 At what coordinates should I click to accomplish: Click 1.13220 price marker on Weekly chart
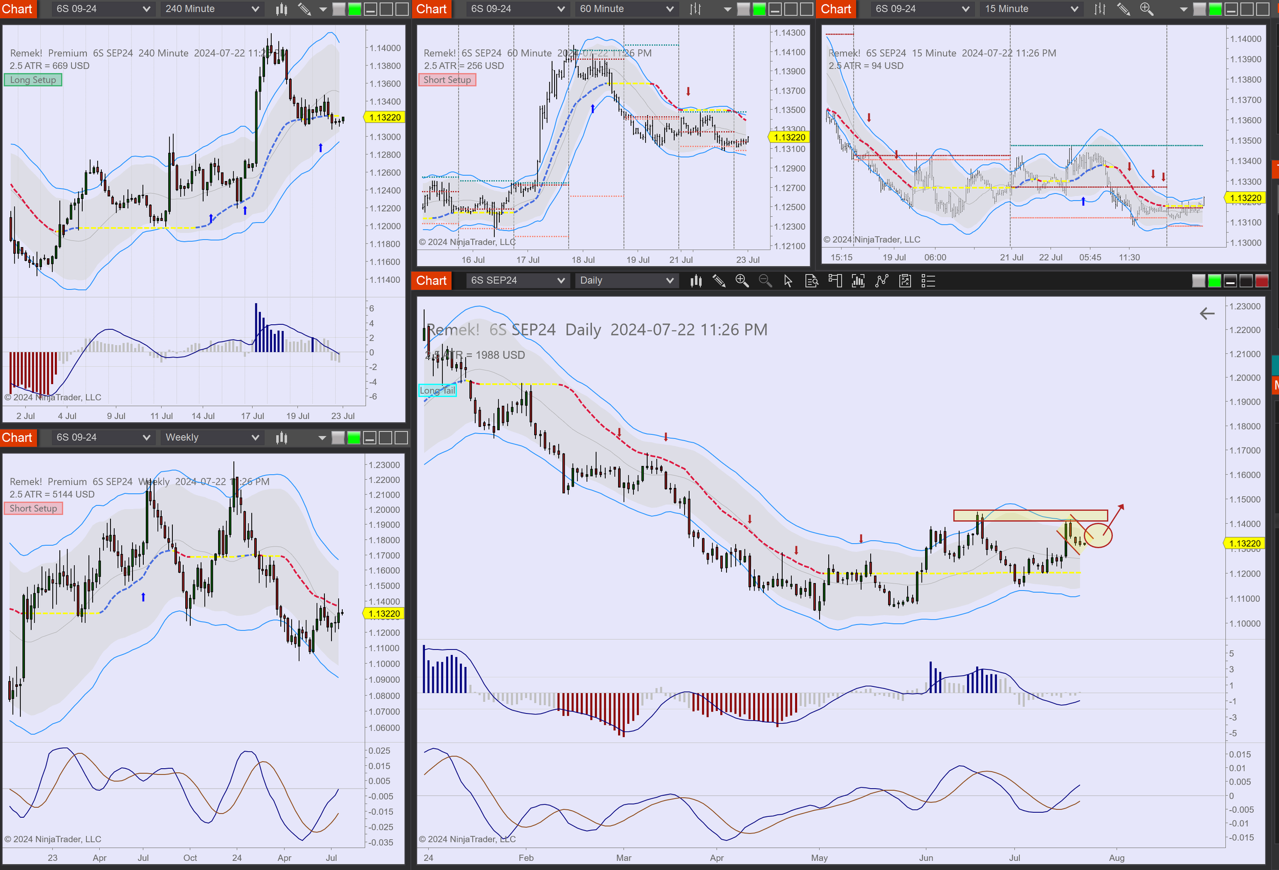point(384,614)
